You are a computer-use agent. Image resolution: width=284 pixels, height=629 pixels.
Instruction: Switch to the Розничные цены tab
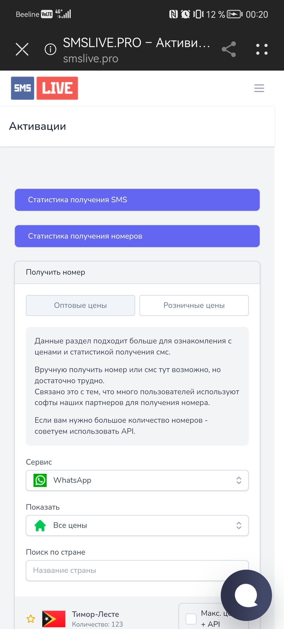(x=194, y=305)
